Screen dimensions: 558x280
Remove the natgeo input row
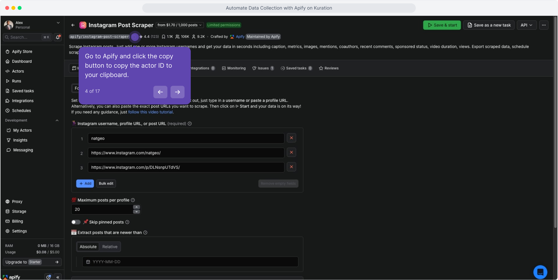(291, 138)
